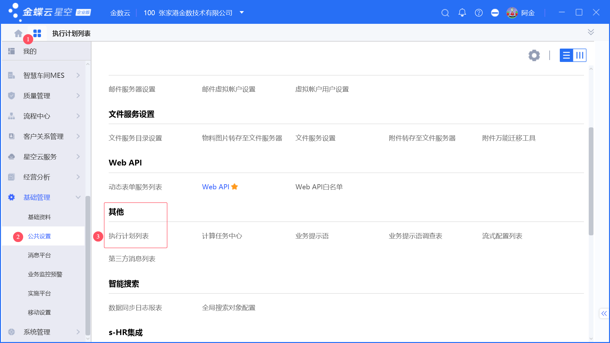Click the 系统管理 module icon
The height and width of the screenshot is (343, 610).
pyautogui.click(x=11, y=332)
